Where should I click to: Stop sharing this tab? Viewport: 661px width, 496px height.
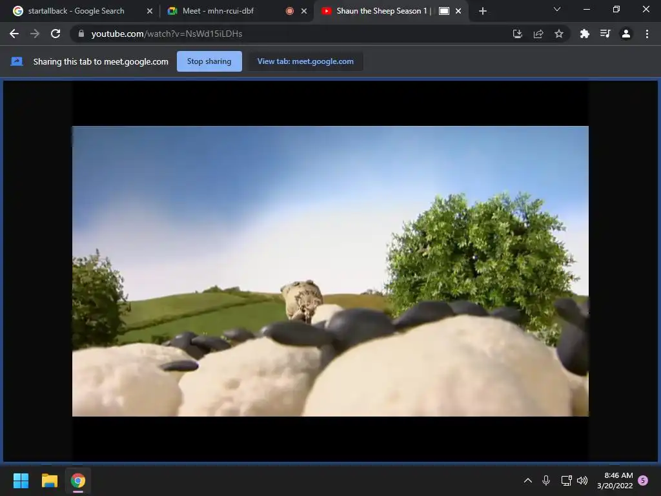(209, 61)
